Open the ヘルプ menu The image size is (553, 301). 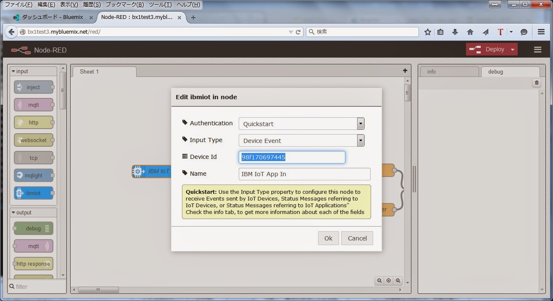(x=188, y=5)
